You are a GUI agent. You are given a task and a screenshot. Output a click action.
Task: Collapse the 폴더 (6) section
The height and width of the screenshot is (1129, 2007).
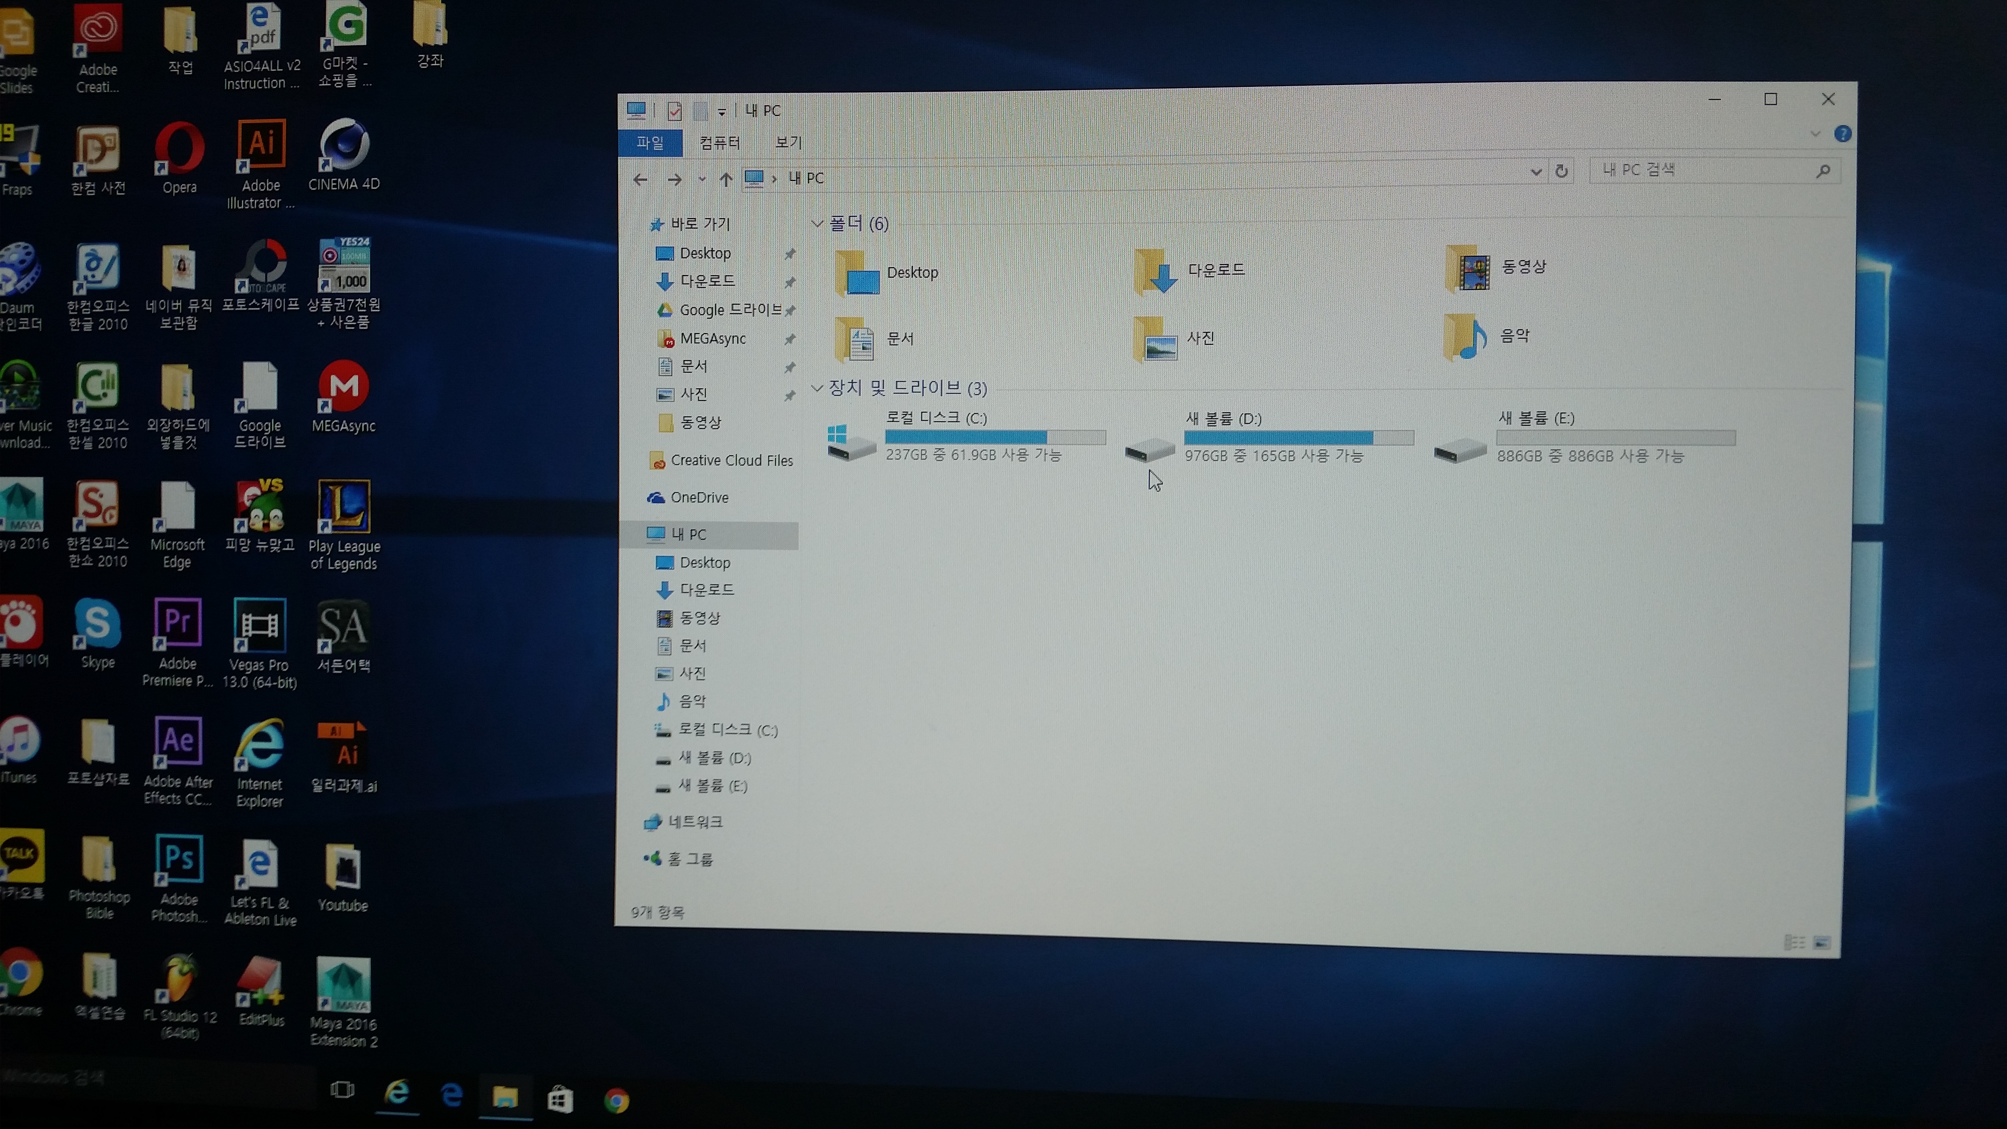pos(817,224)
